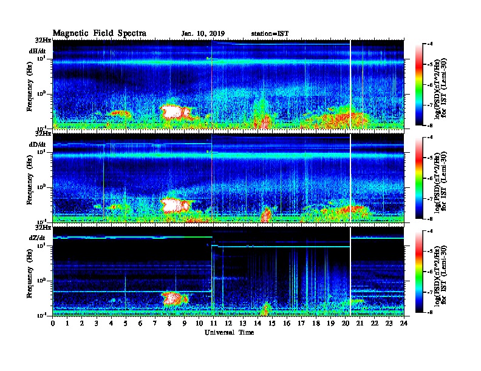Click the "Magnetic Field Spectra" plot title
The height and width of the screenshot is (371, 481).
(100, 33)
